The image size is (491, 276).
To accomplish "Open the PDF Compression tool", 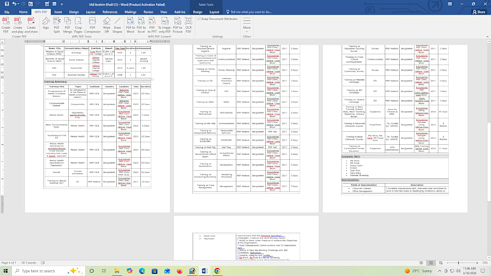I will tap(92, 25).
